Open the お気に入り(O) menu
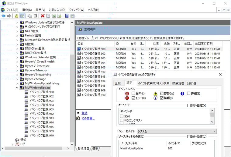This screenshot has width=231, height=157. pyautogui.click(x=57, y=10)
